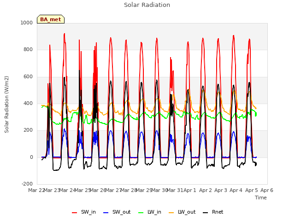Screen dimensions: 295x221
Task: Click the Solar Radiation chart title
Action: coord(147,5)
